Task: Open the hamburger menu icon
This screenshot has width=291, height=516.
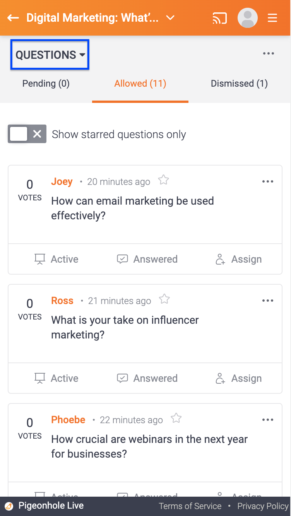Action: pyautogui.click(x=272, y=18)
